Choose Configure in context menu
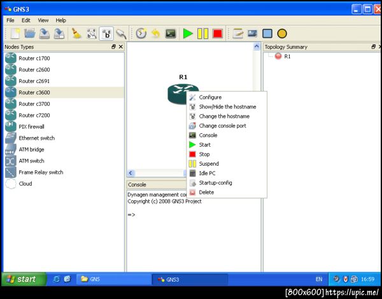 pyautogui.click(x=227, y=97)
